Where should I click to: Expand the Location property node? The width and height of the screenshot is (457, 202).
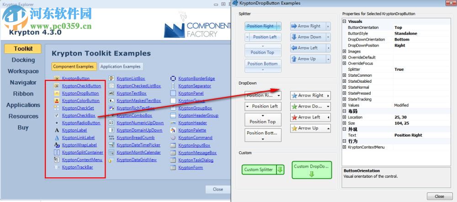point(345,117)
